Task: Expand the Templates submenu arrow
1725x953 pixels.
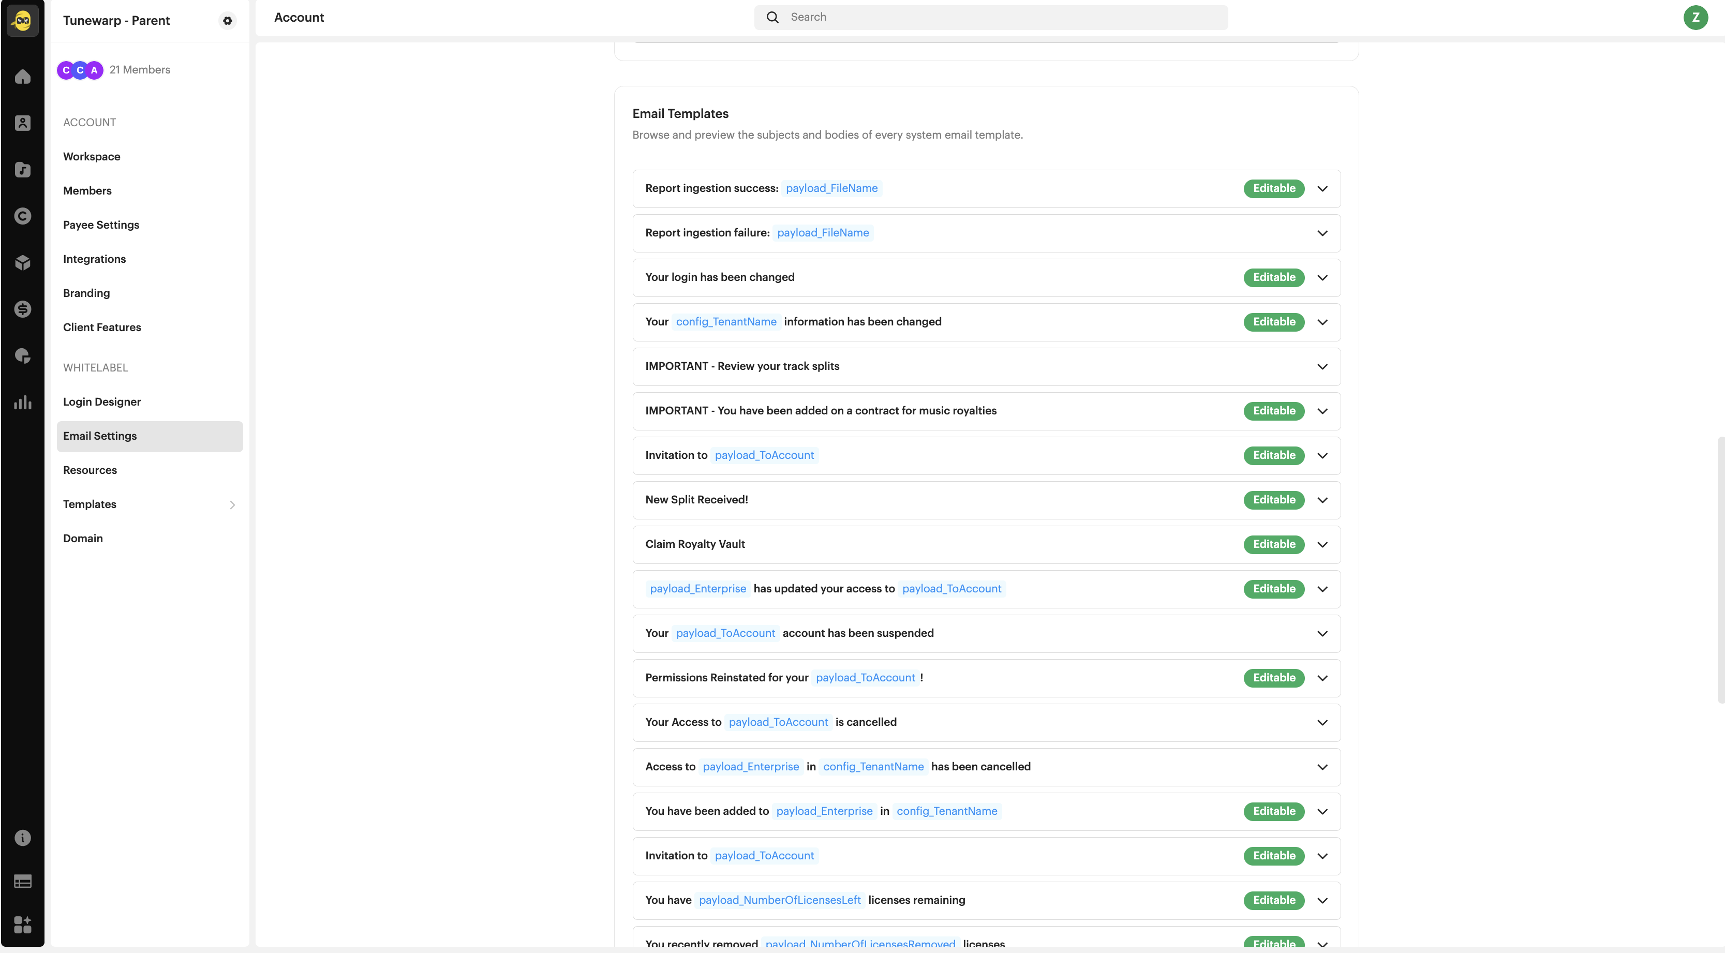Action: [x=232, y=505]
